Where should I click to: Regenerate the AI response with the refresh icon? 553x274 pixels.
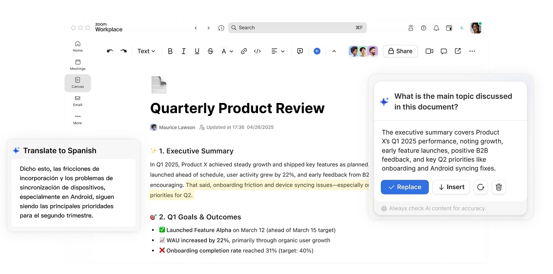(x=481, y=187)
